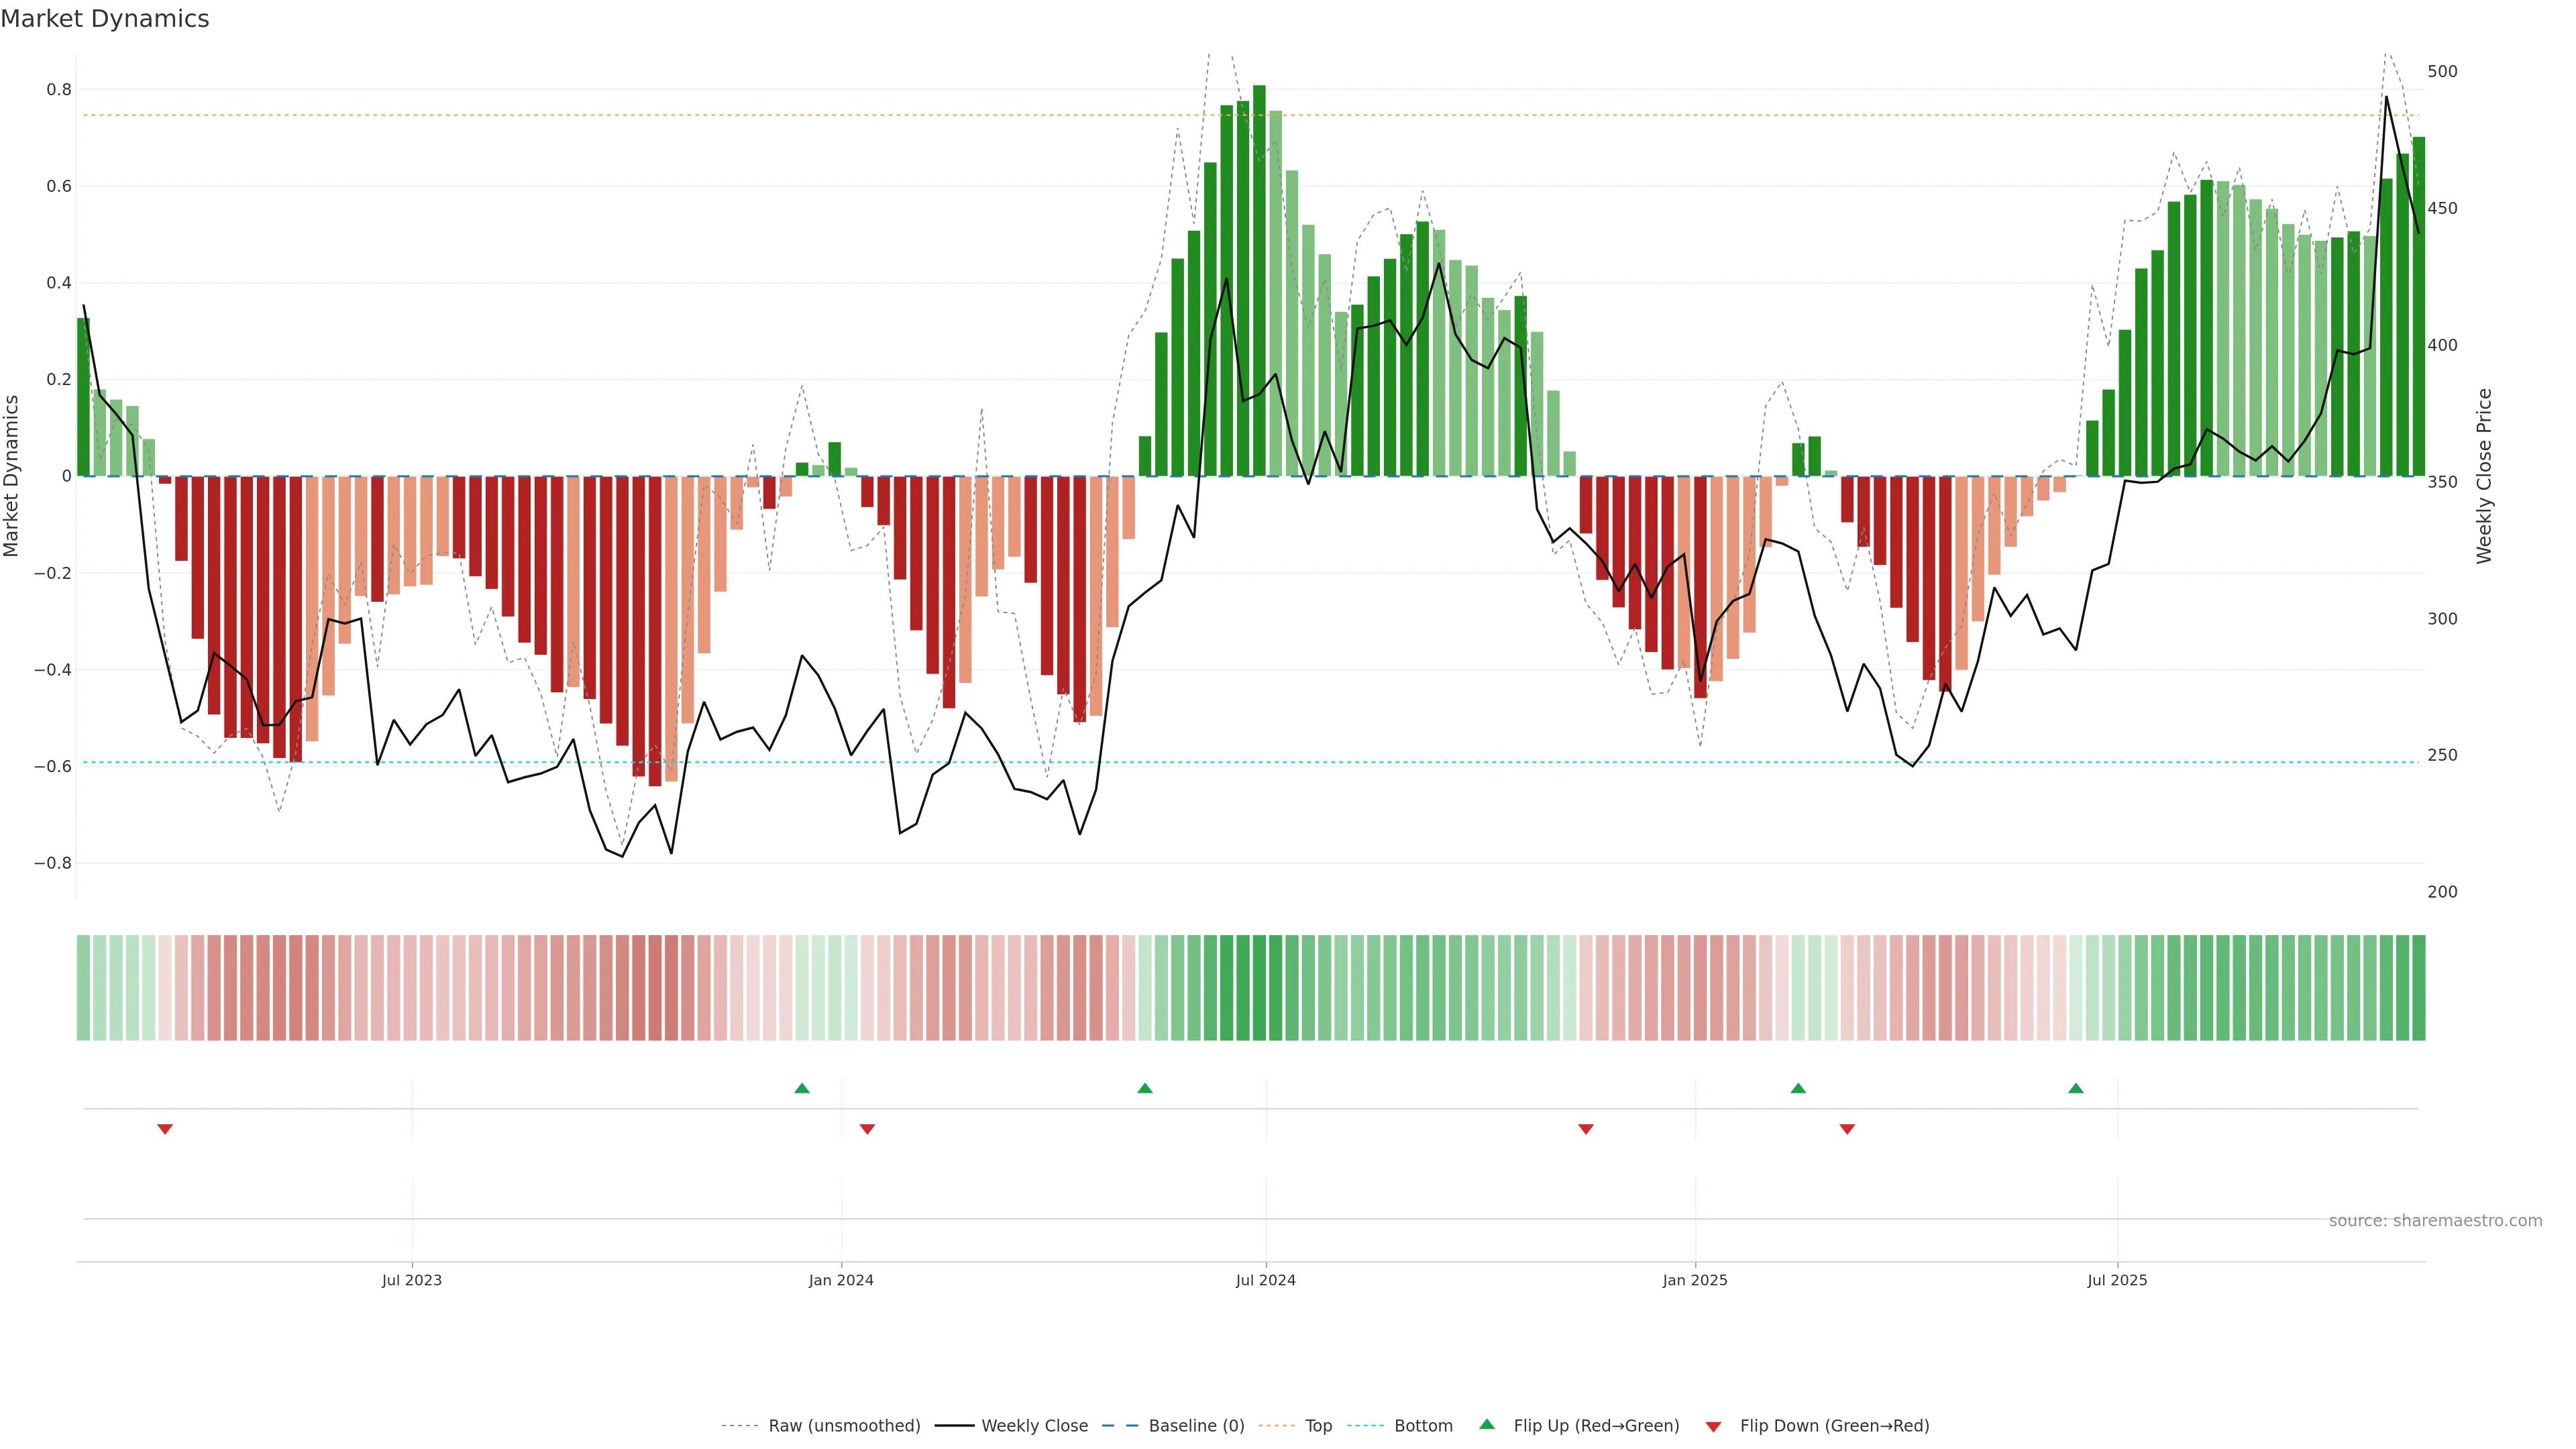This screenshot has width=2576, height=1449.
Task: Click the Jul 2024 x-axis label
Action: click(x=1265, y=1280)
